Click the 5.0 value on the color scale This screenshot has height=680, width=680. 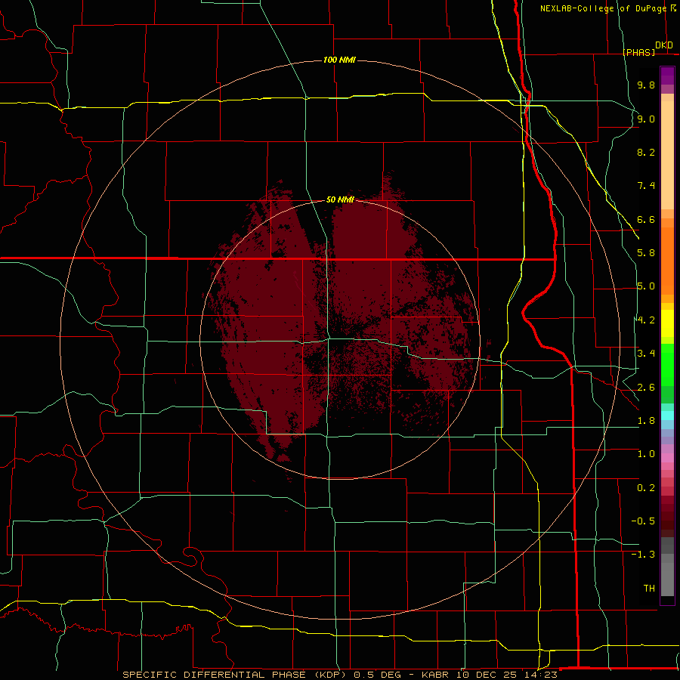646,286
